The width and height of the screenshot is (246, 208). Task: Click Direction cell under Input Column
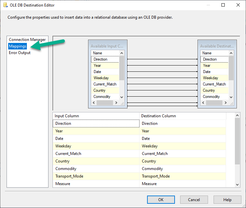click(x=96, y=123)
